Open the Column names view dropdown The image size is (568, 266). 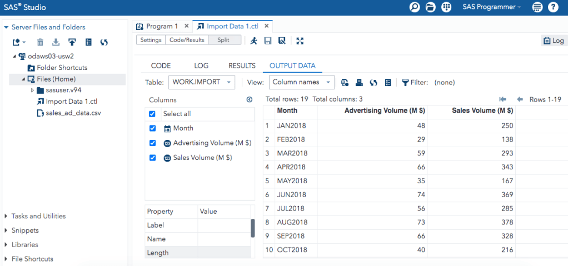click(302, 82)
